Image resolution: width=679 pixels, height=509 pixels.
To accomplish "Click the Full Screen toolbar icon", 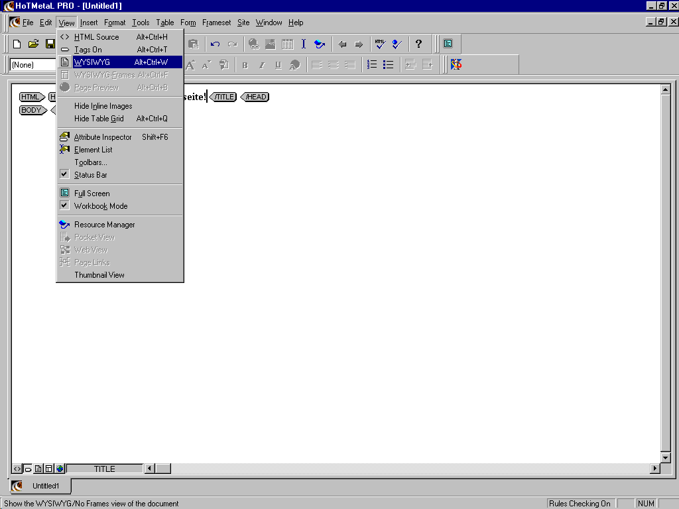I will pos(448,44).
